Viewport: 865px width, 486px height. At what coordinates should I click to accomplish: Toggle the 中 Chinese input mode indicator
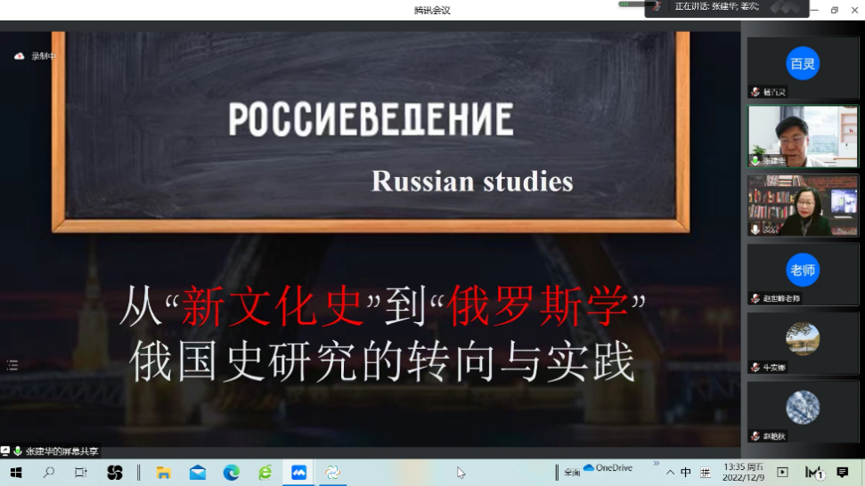click(686, 473)
